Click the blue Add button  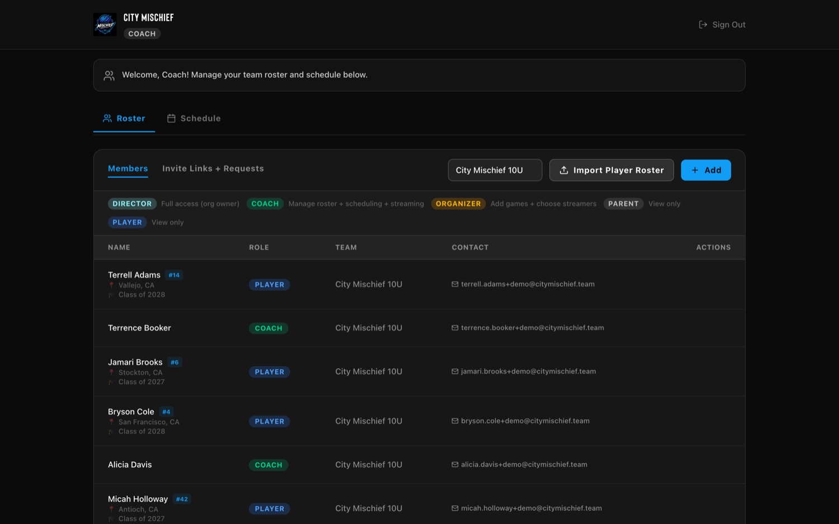tap(706, 170)
